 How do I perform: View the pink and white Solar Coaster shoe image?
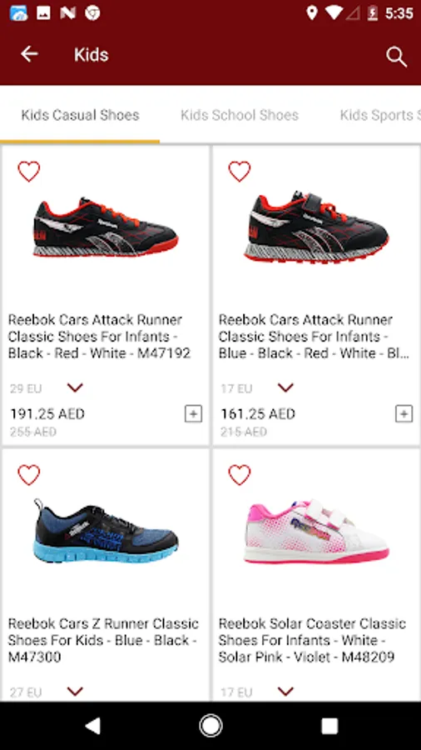tap(316, 532)
